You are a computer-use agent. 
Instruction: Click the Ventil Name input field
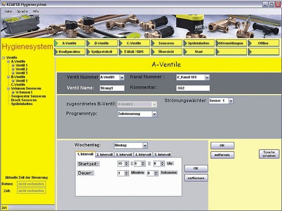pyautogui.click(x=112, y=88)
